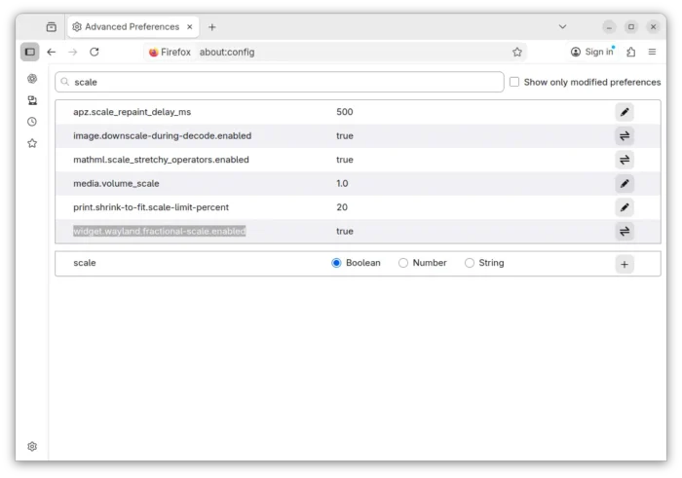Screen dimensions: 682x478
Task: Enable Show only modified preferences
Action: point(514,83)
